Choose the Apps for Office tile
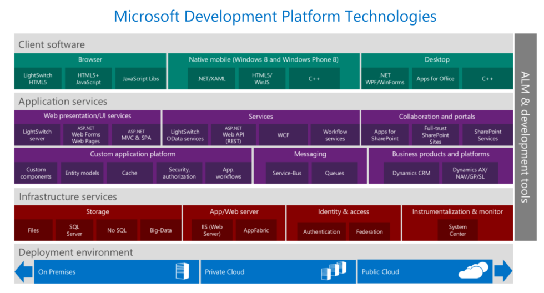The image size is (544, 293). pyautogui.click(x=435, y=79)
